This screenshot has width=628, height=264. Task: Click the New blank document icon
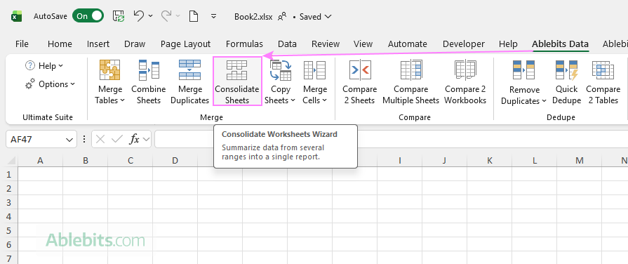[194, 16]
